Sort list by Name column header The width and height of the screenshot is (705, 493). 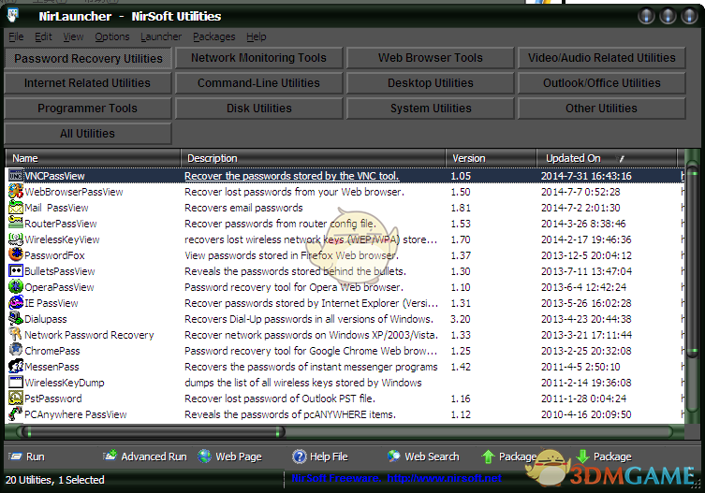tap(93, 158)
